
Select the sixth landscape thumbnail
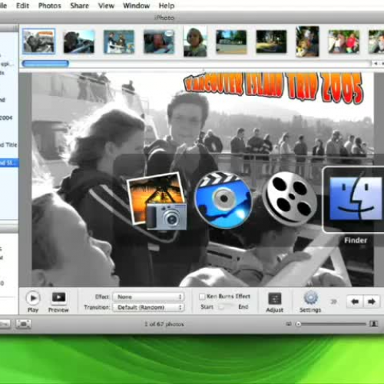[x=231, y=41]
